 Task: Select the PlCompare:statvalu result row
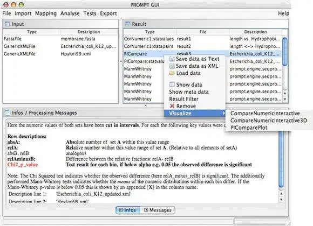click(x=144, y=61)
